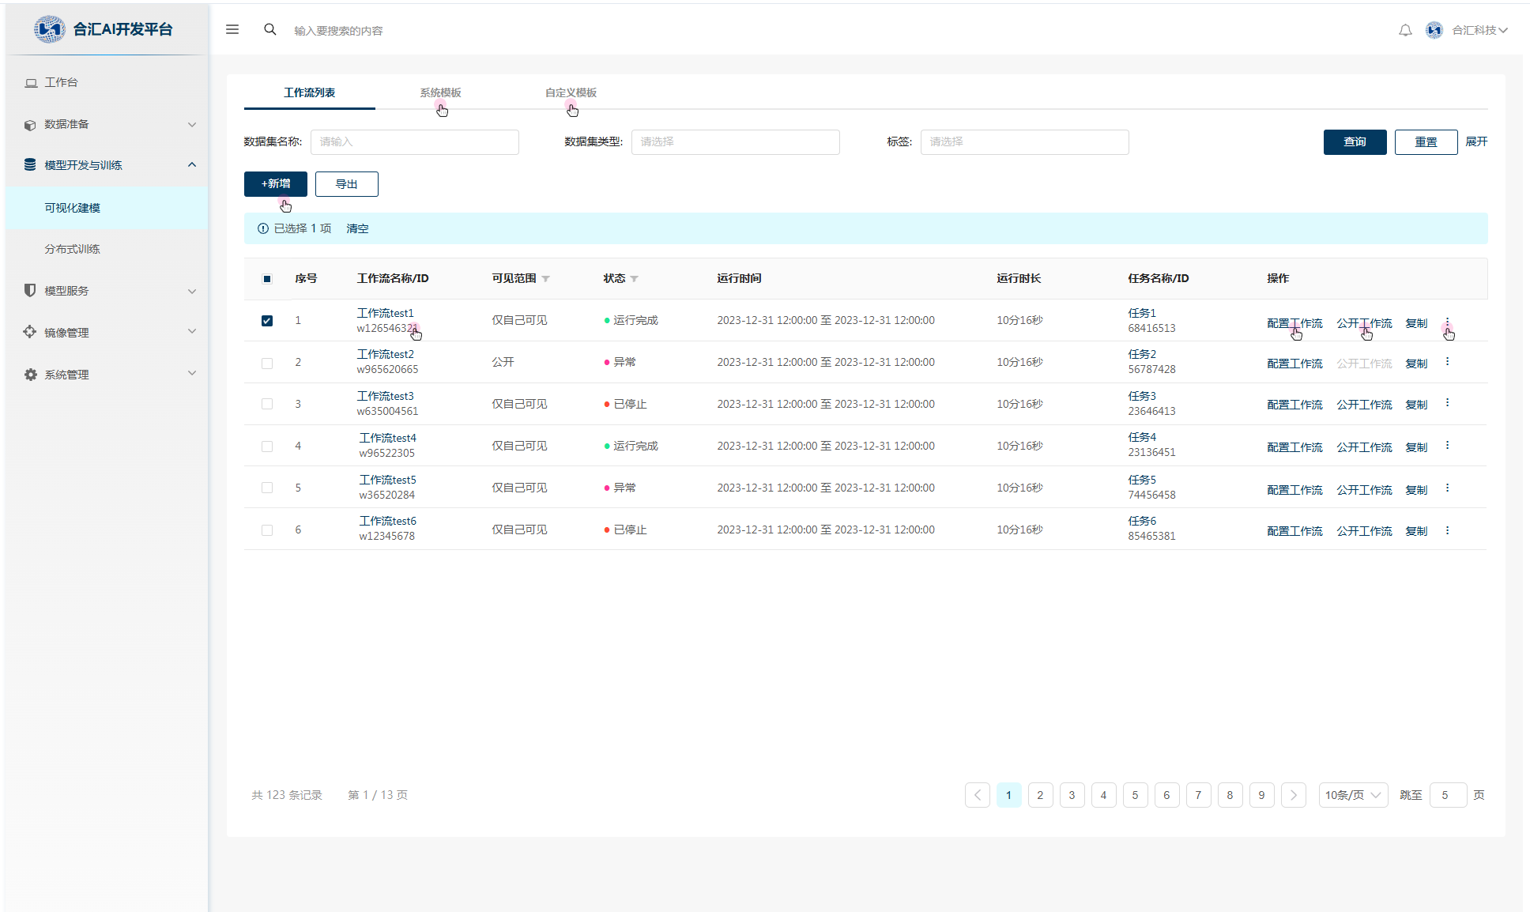The image size is (1530, 912).
Task: Click the 可见范围 column filter icon
Action: 546,279
